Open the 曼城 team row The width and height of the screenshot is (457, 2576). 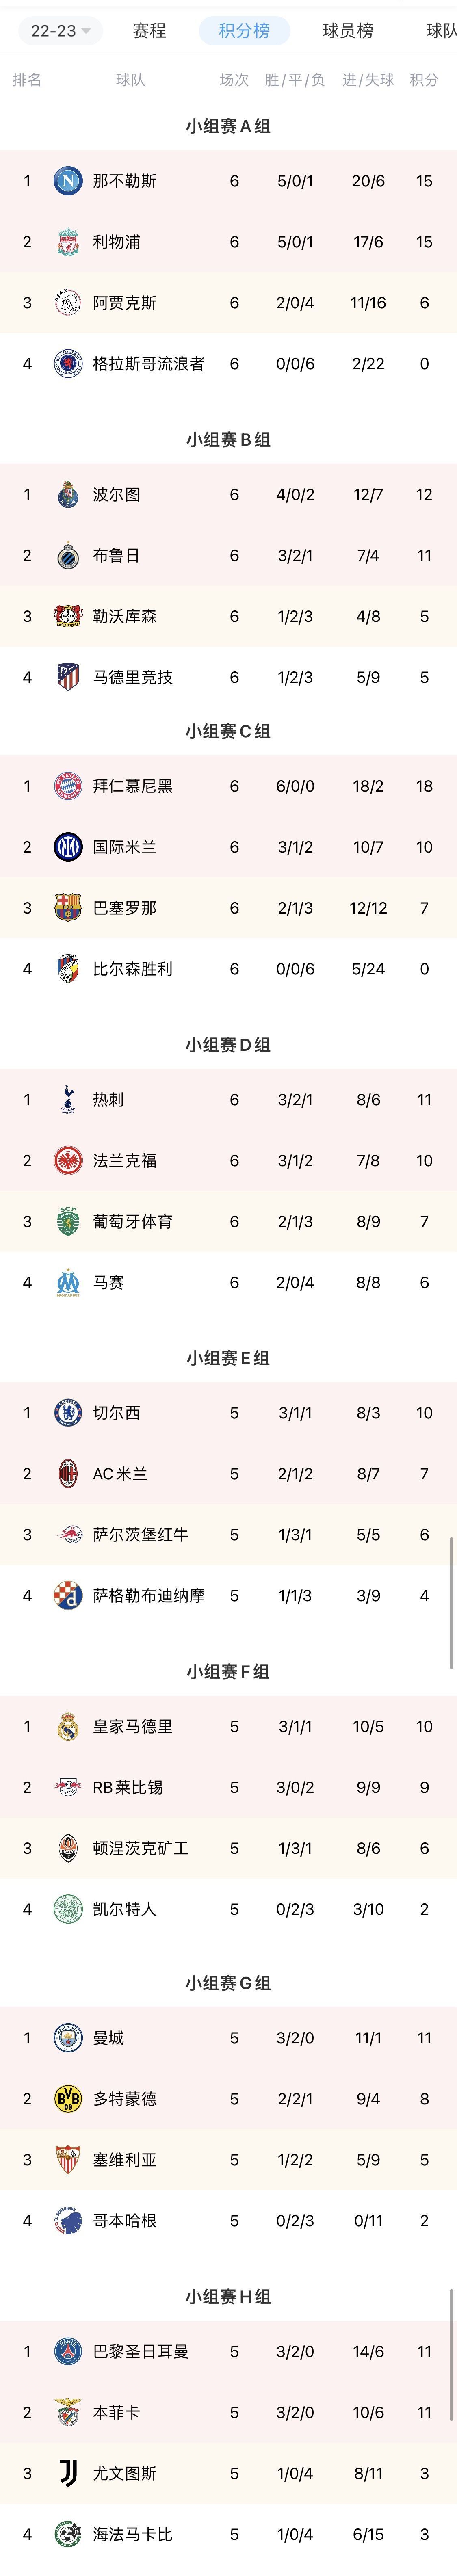click(x=228, y=2038)
